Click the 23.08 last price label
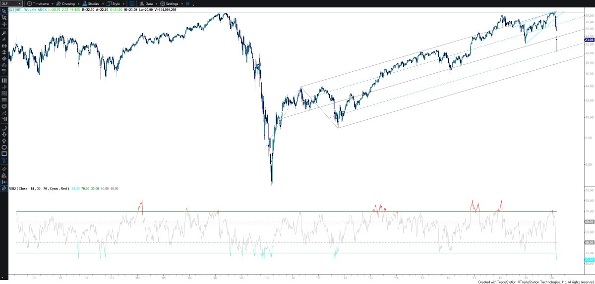The image size is (595, 284). (589, 40)
